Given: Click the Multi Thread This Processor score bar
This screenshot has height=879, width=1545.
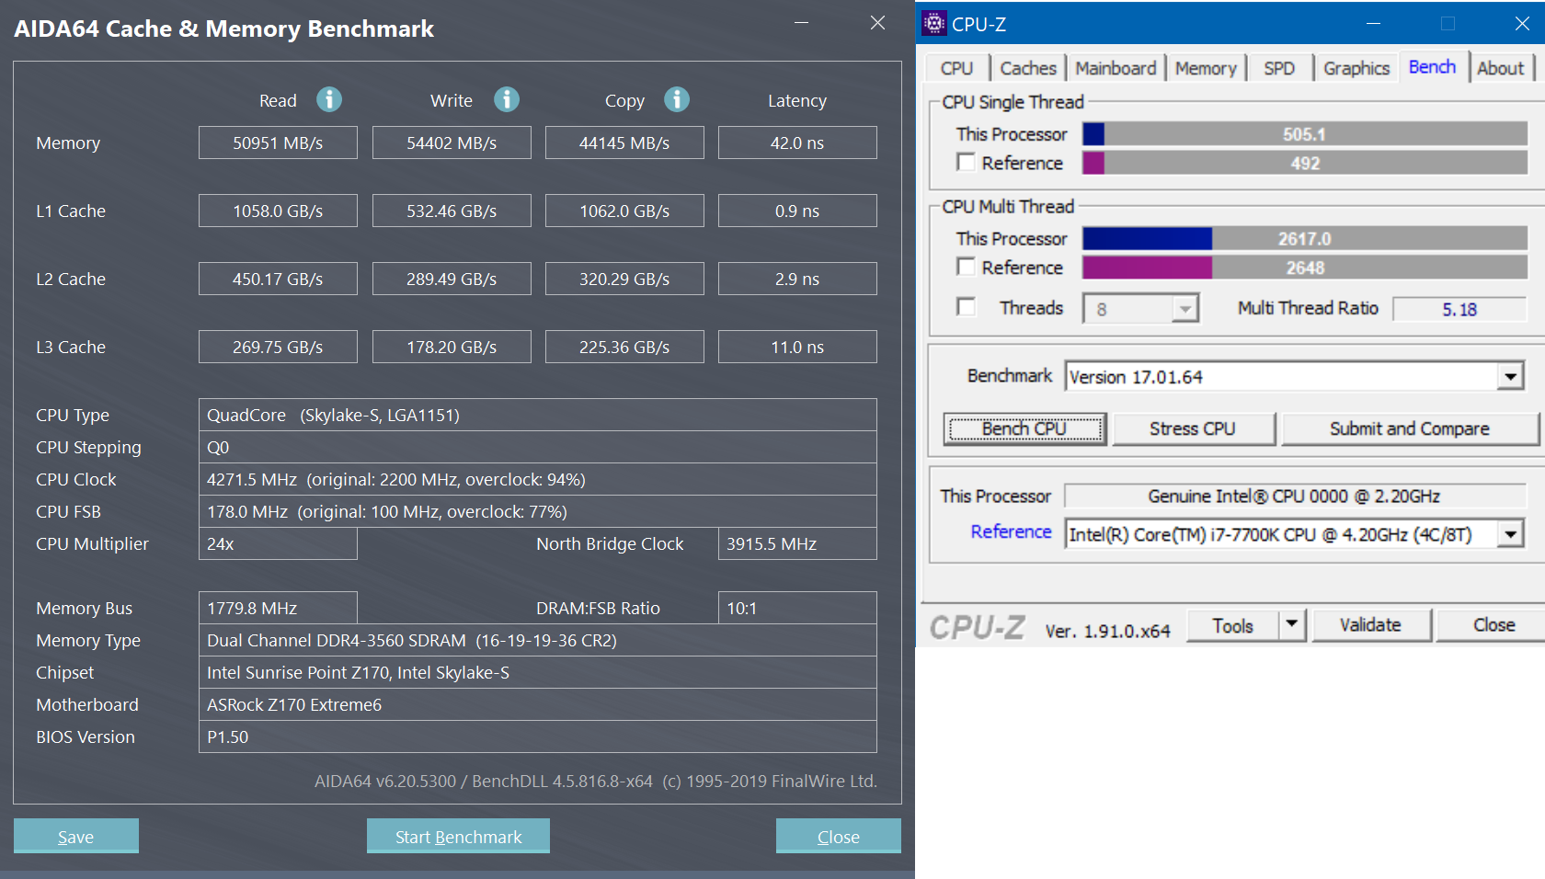Looking at the screenshot, I should (x=1305, y=239).
